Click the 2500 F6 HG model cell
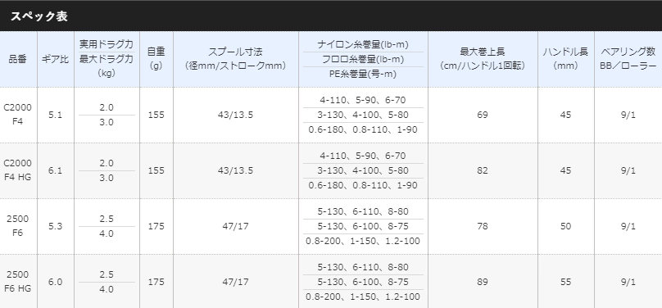Viewport: 662px width, 308px height. point(18,282)
